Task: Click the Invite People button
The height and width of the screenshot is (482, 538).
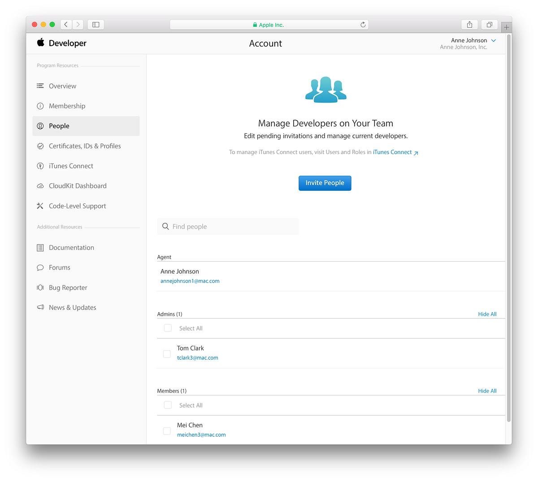Action: (x=325, y=183)
